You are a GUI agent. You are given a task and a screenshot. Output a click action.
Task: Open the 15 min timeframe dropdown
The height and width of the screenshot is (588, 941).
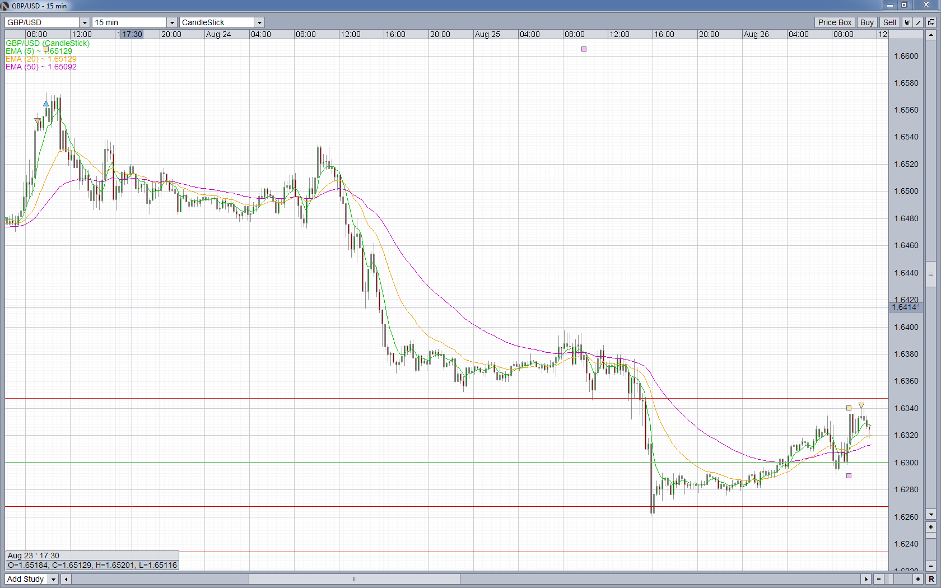(x=172, y=22)
